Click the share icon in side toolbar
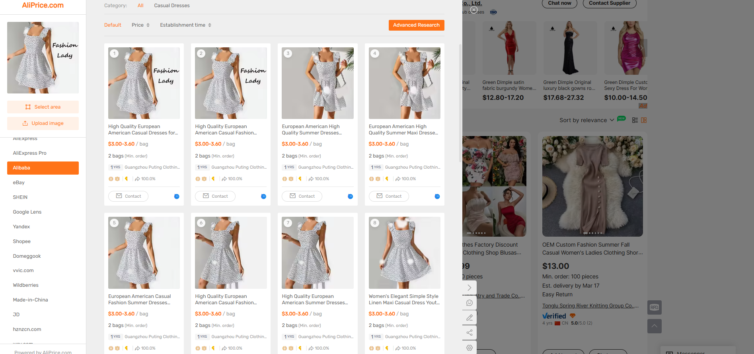 470,333
